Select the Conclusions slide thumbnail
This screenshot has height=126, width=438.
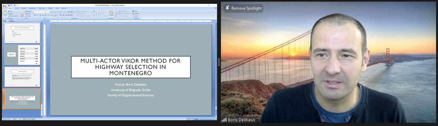point(22,77)
